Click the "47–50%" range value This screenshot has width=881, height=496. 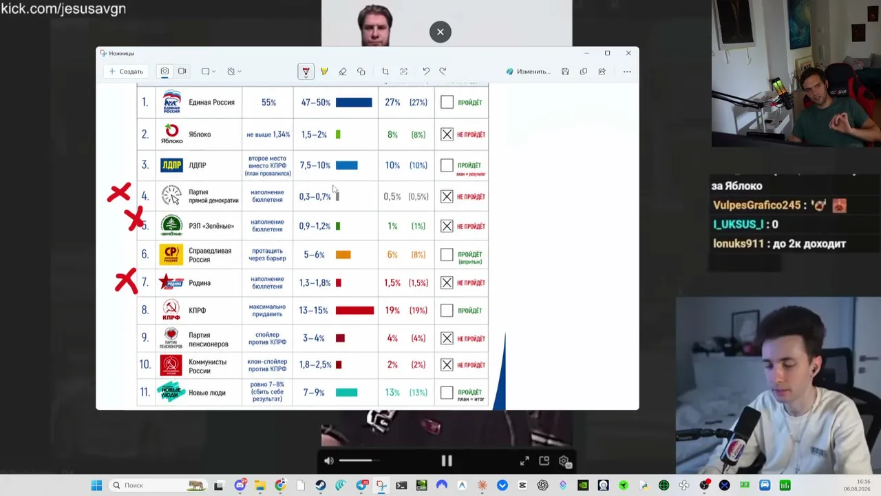coord(316,103)
